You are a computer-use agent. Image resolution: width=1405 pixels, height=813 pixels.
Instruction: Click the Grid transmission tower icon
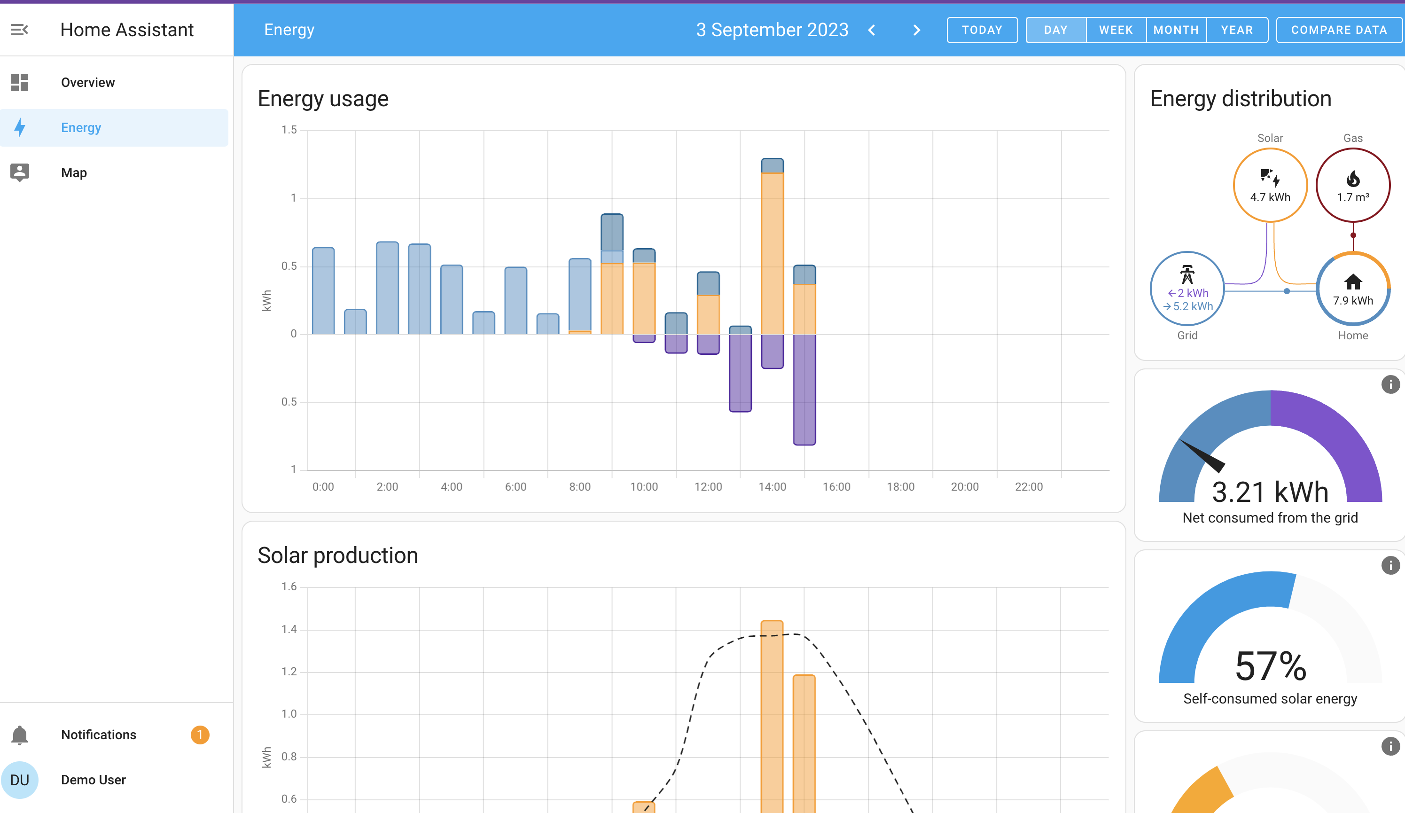(x=1187, y=288)
